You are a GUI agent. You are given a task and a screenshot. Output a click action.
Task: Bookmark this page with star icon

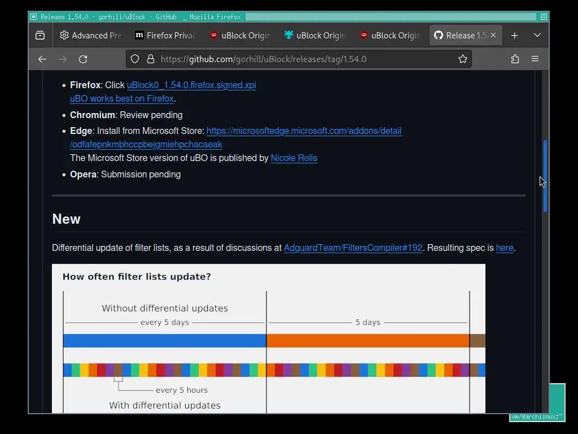pos(463,59)
